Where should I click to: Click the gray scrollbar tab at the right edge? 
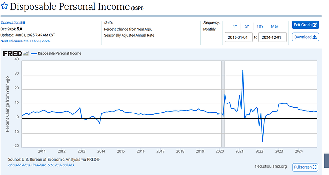pos(327,161)
